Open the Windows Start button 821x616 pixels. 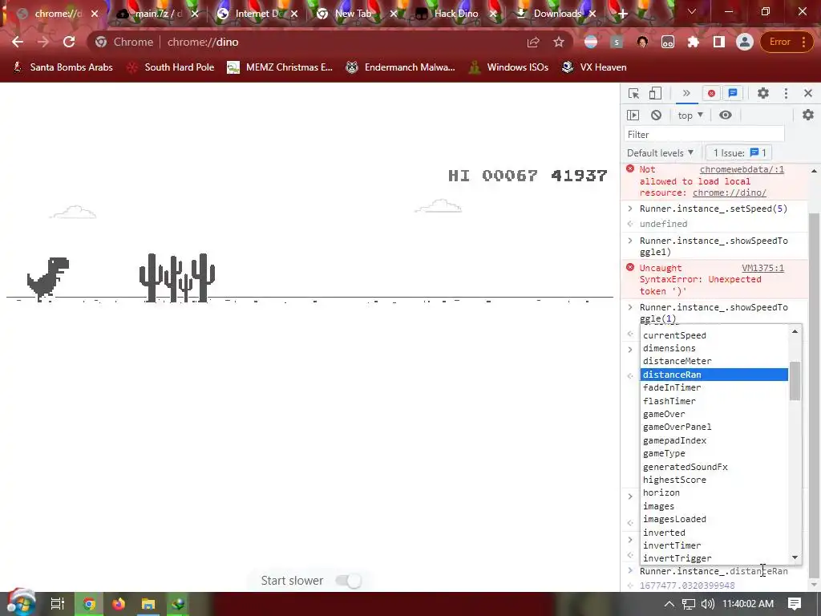click(x=20, y=603)
